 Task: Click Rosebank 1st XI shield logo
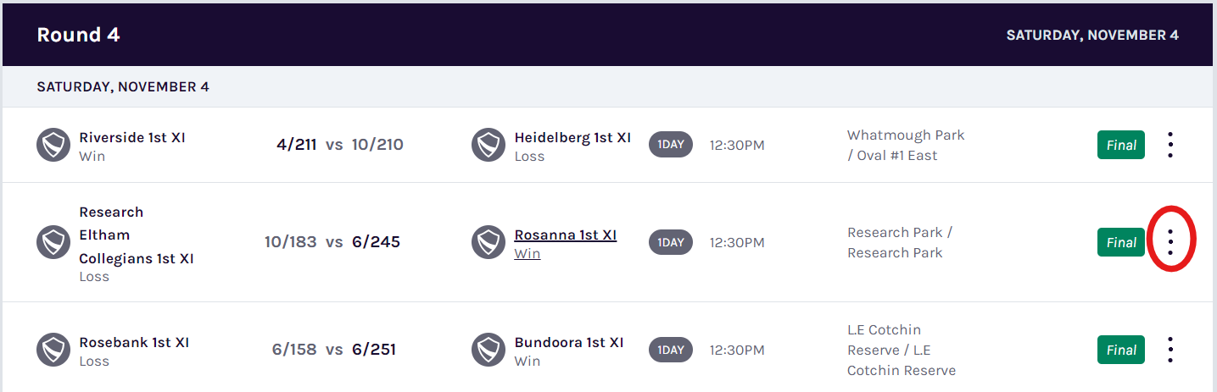tap(53, 350)
